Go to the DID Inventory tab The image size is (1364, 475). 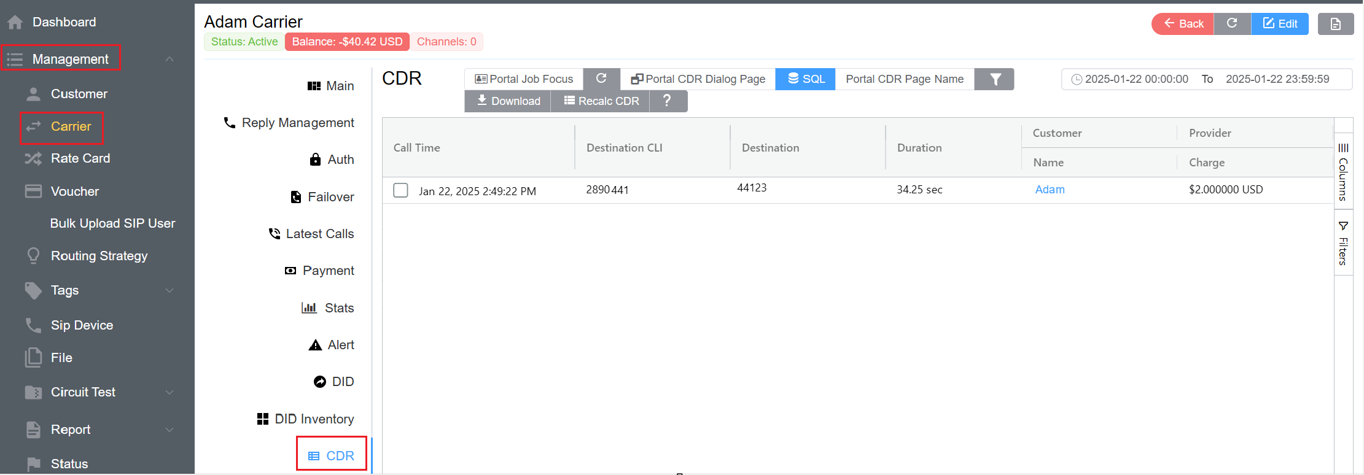tap(313, 419)
